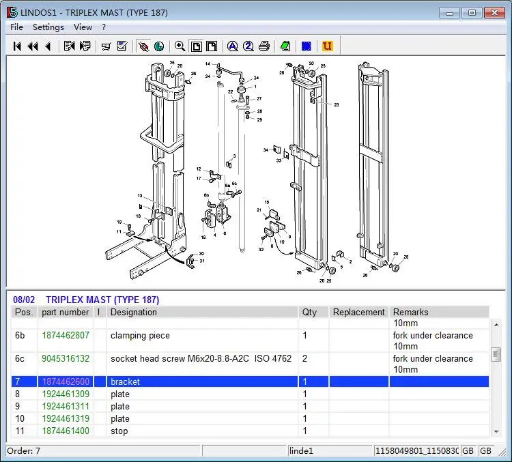Jump to first page using first-arrow icon
The height and width of the screenshot is (462, 512).
17,46
